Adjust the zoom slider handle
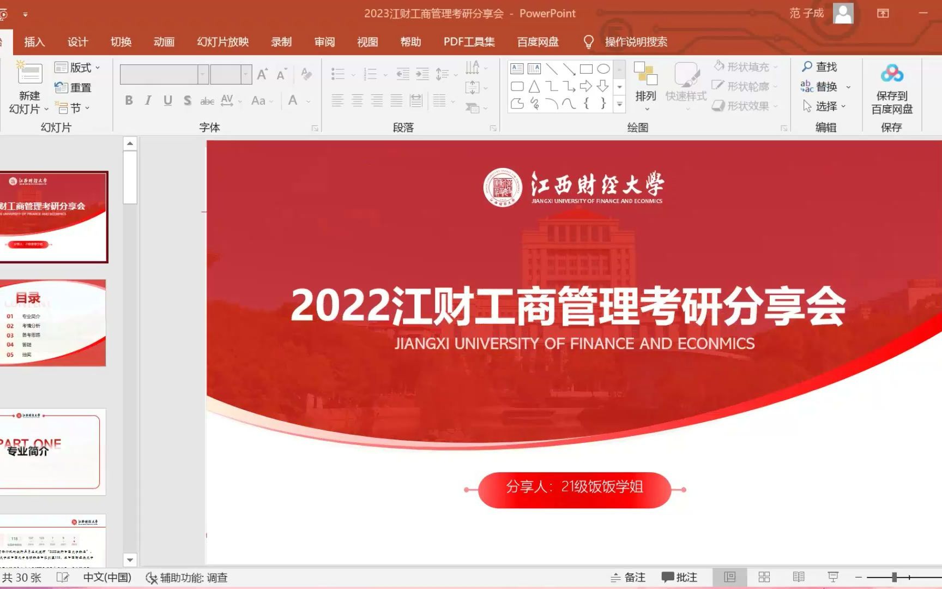 tap(895, 577)
